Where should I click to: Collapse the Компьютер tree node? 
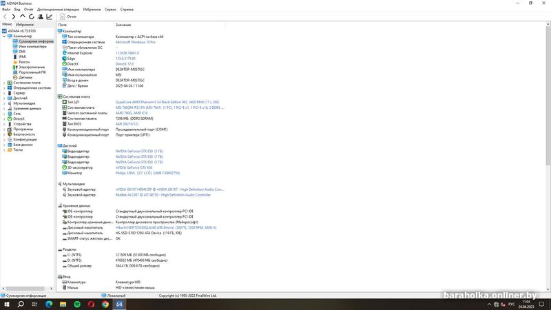(4, 37)
